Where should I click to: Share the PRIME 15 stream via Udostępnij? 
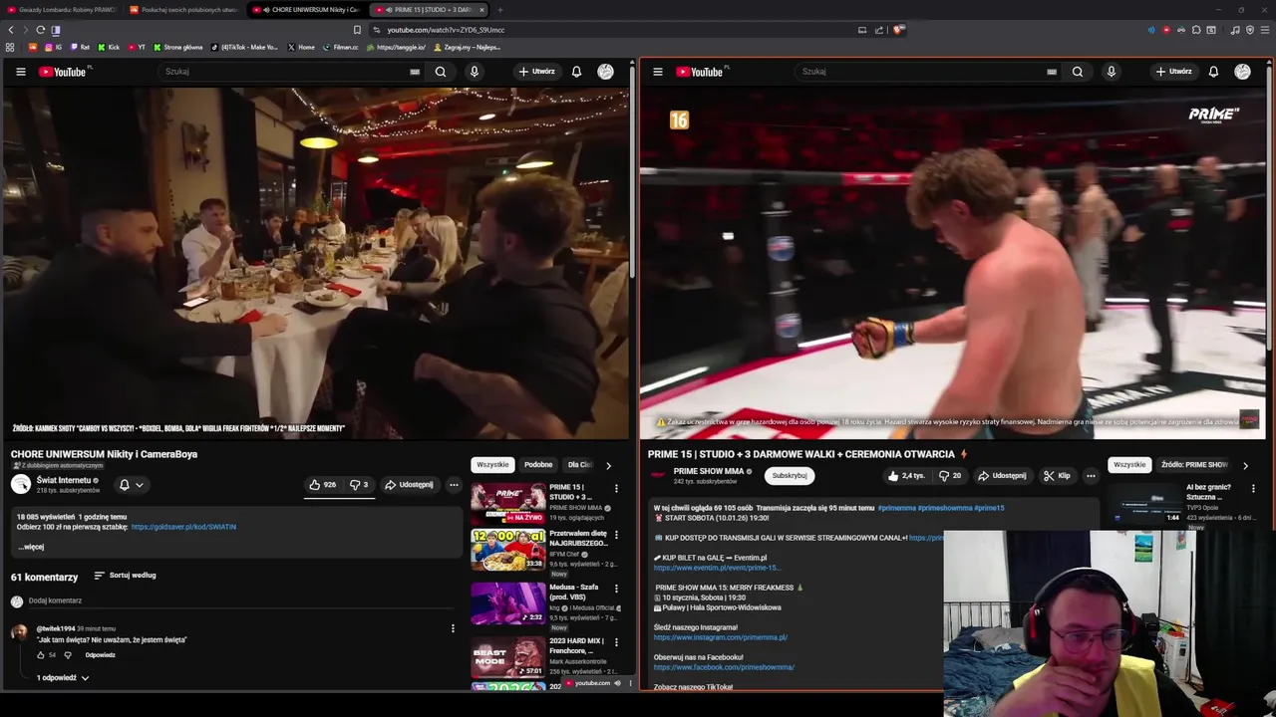[x=1003, y=476]
